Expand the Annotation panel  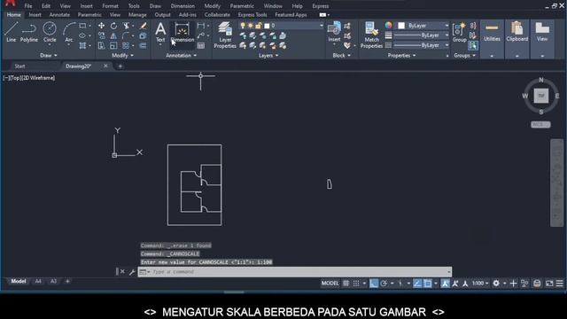click(181, 55)
